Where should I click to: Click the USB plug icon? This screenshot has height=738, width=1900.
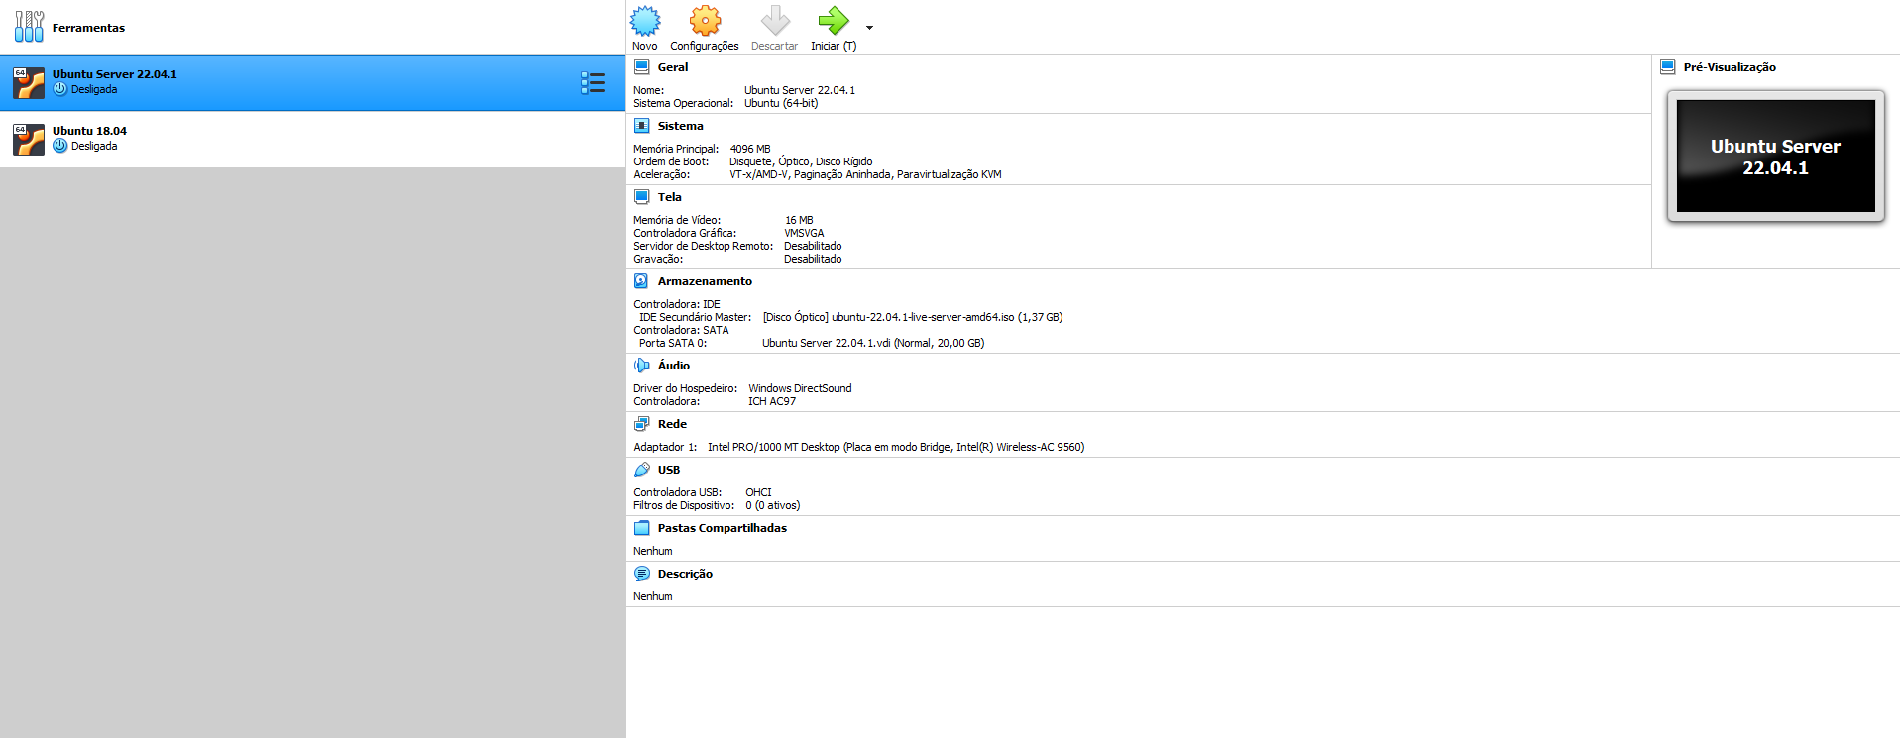[x=641, y=470]
